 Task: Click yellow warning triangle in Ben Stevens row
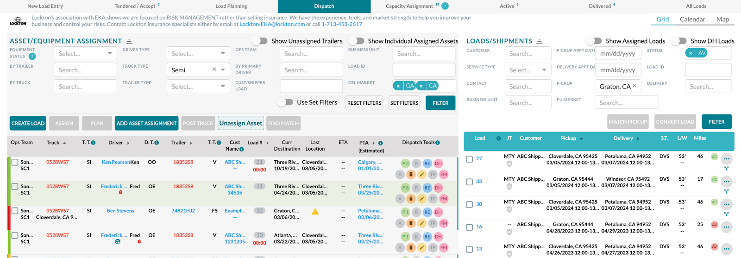click(x=315, y=212)
